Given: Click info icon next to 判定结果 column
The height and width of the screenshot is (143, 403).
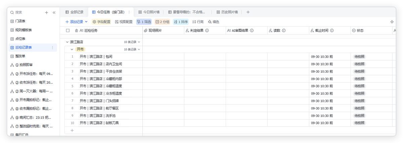Looking at the screenshot, I should (x=207, y=30).
